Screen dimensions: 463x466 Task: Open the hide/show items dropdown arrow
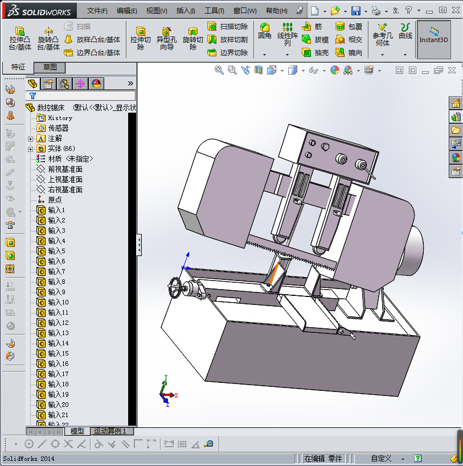coord(324,71)
